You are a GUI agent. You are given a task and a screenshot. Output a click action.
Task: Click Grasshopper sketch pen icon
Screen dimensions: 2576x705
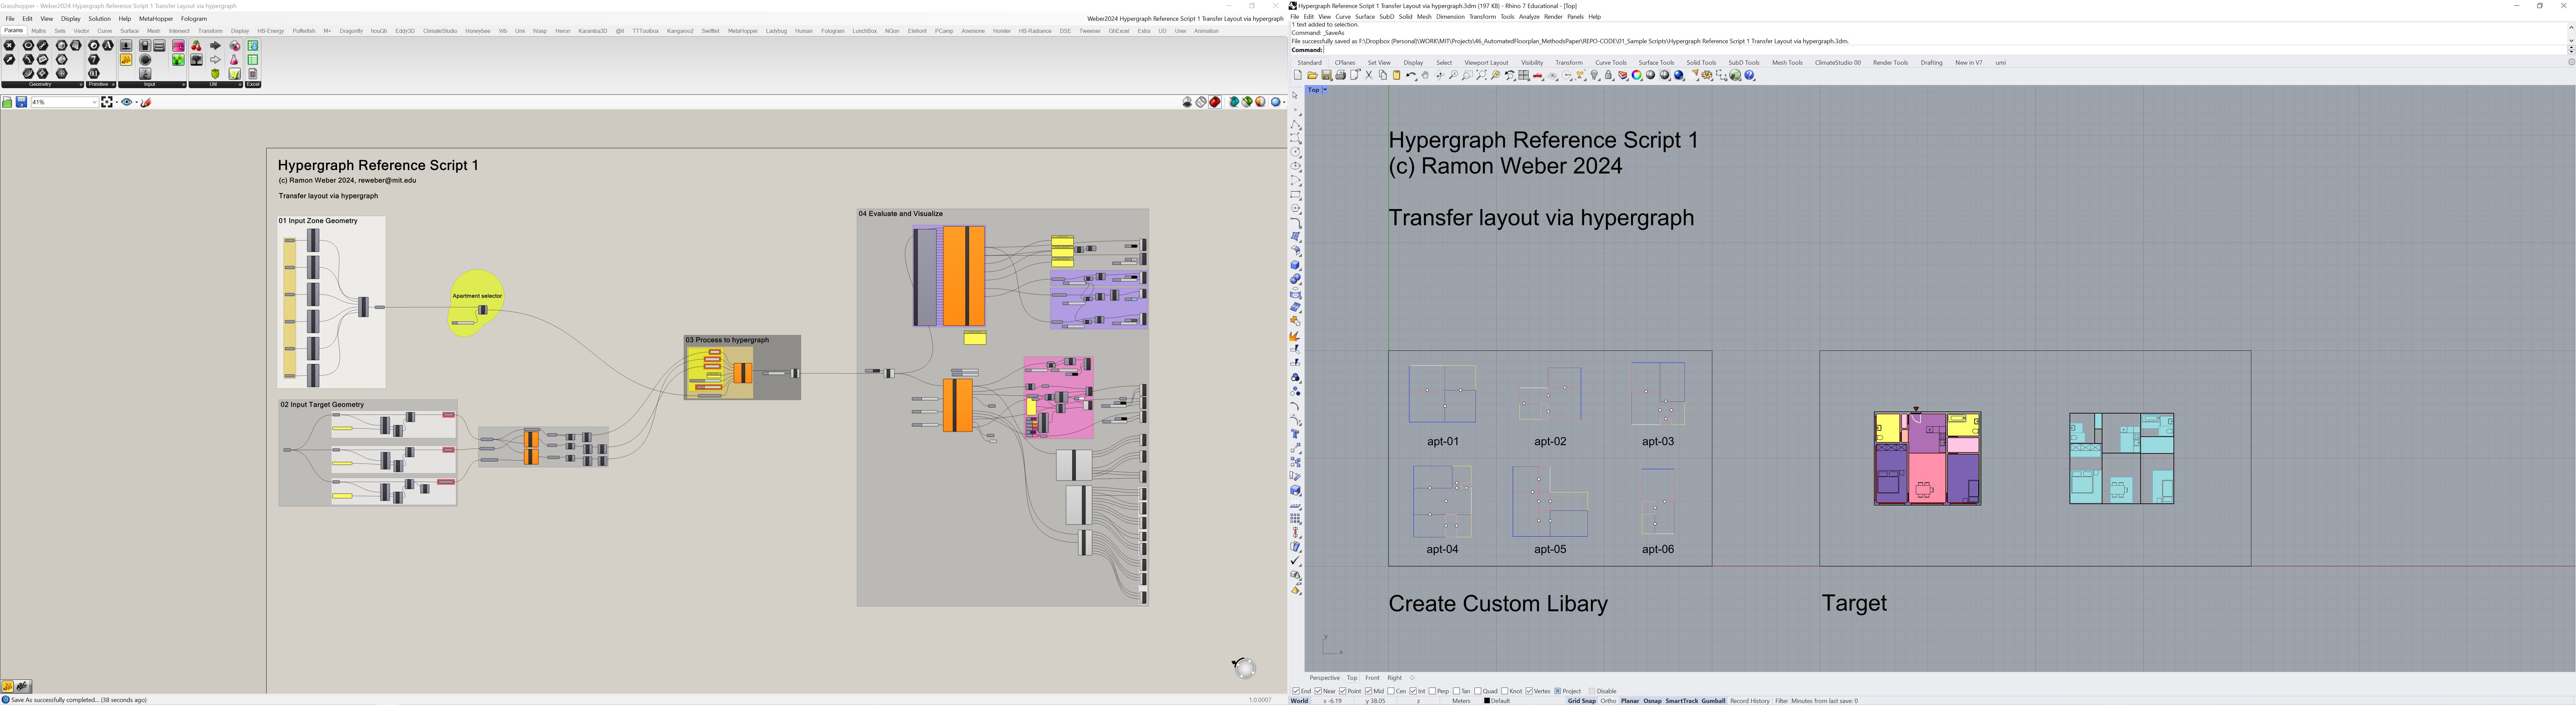point(146,102)
